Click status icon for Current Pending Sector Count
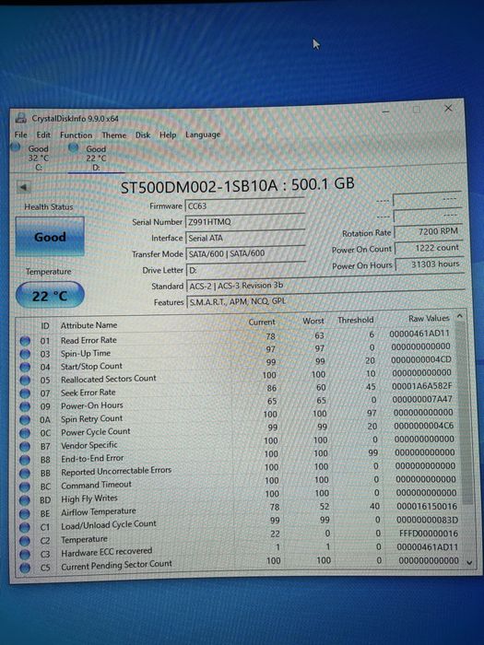484x645 pixels. click(25, 568)
